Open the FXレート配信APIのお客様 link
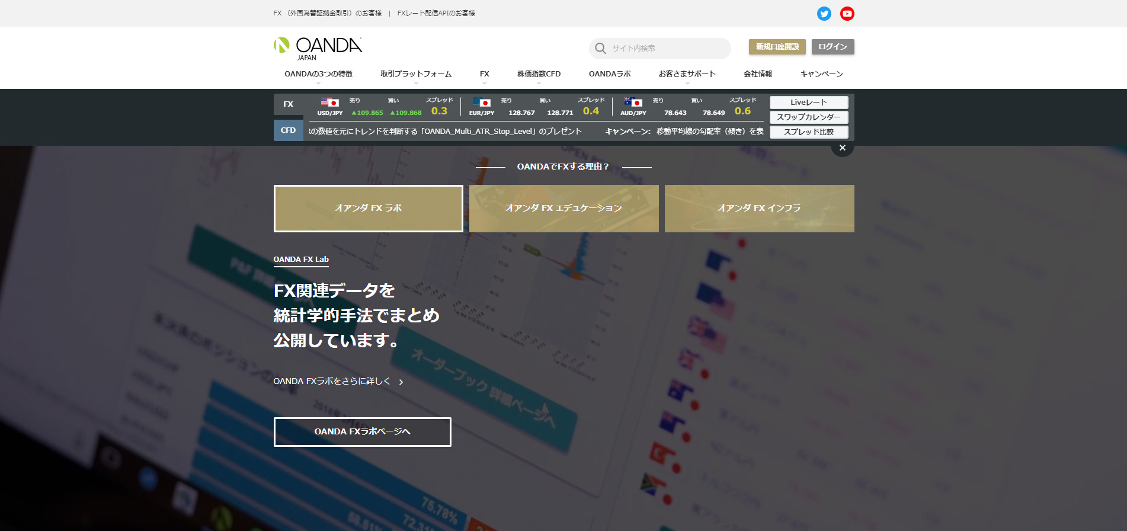This screenshot has height=531, width=1127. 436,13
